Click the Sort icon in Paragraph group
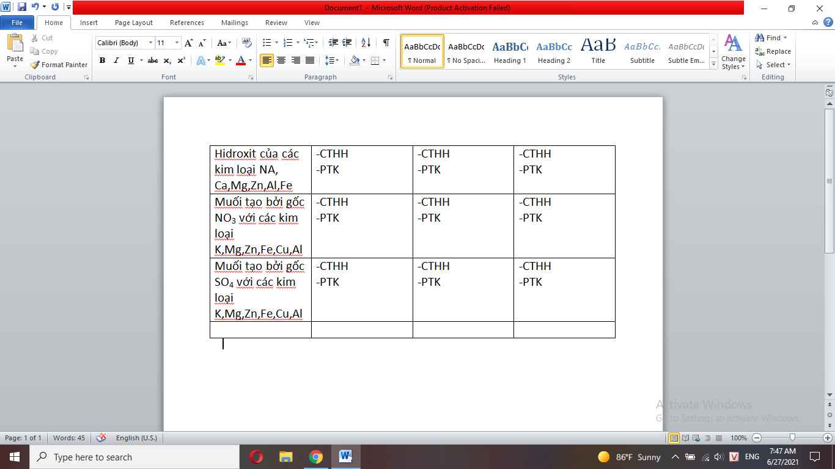Image resolution: width=835 pixels, height=469 pixels. coord(366,43)
